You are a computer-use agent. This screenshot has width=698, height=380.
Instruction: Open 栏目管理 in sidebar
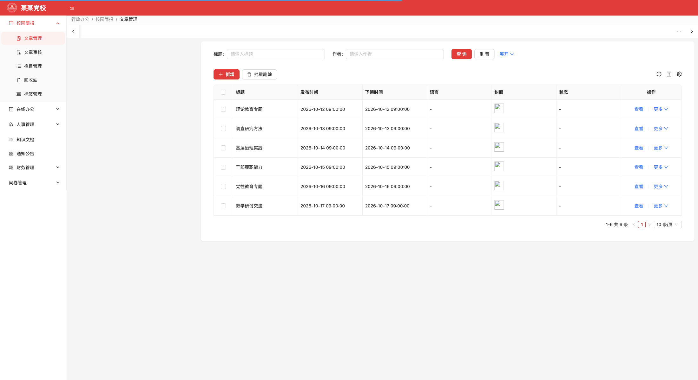coord(33,66)
